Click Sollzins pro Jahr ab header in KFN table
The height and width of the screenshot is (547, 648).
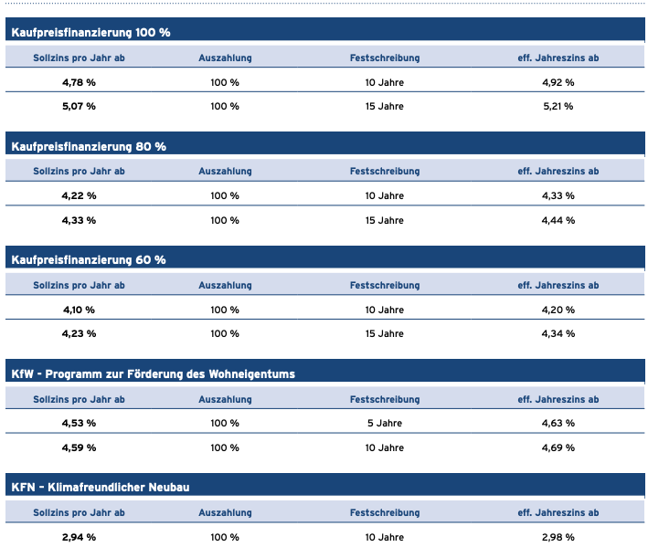point(79,512)
